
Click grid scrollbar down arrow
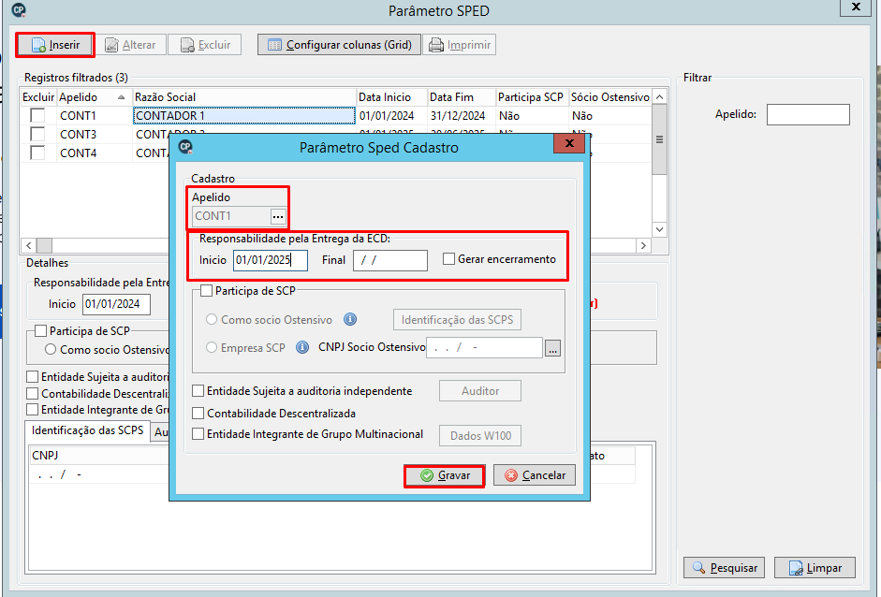[660, 229]
